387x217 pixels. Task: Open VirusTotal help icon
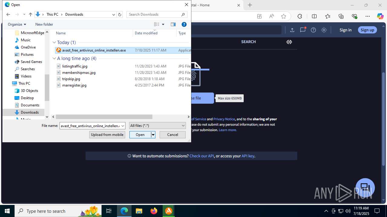pyautogui.click(x=313, y=30)
